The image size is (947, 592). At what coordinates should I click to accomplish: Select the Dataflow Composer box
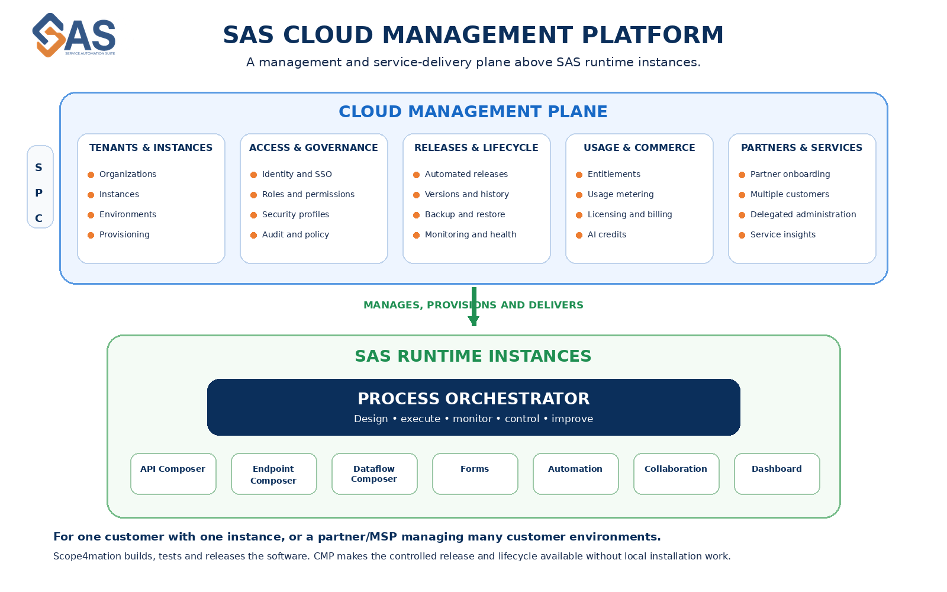[x=375, y=474]
